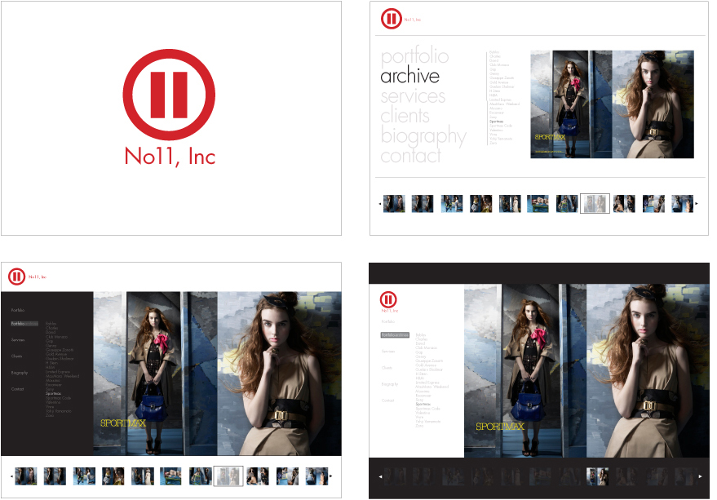
Task: Click the large 'contact' navigation link
Action: [x=410, y=156]
